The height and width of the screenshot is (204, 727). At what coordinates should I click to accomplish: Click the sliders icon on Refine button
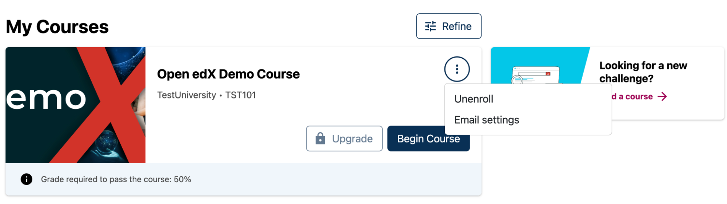431,26
